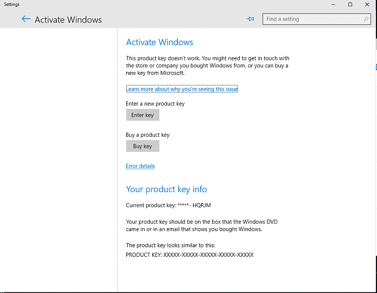
Task: Click the Activate Windows header title
Action: click(68, 20)
